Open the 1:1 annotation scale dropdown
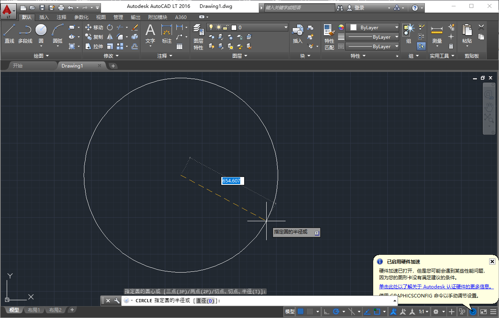The width and height of the screenshot is (499, 318). 424,311
